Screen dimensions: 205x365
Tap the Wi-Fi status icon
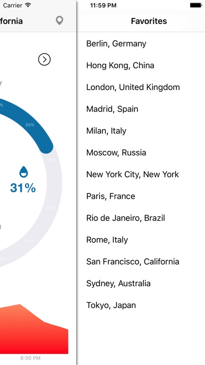click(28, 5)
